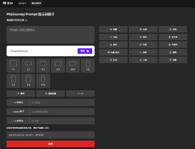The image size is (195, 149).
Task: Select the 1:2 aspect ratio
Action: click(88, 66)
